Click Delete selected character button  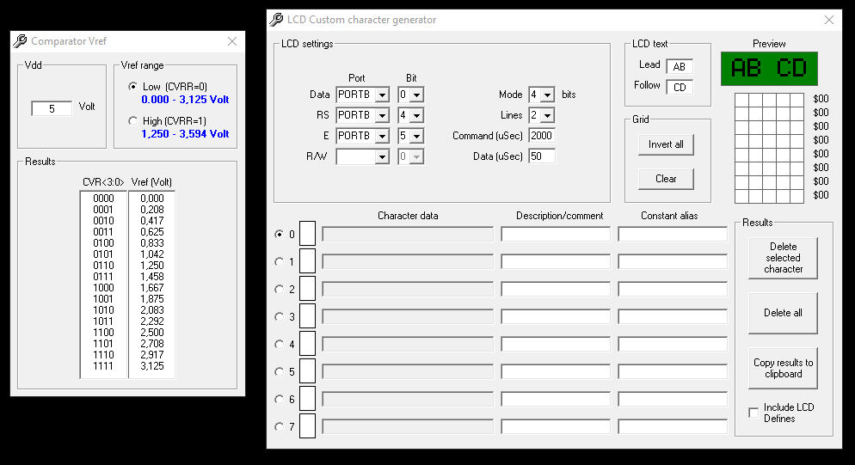(x=783, y=258)
